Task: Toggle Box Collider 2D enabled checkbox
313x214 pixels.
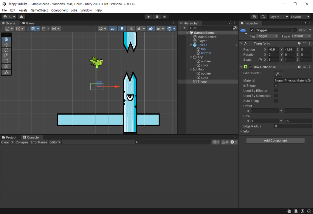Action: pos(250,67)
